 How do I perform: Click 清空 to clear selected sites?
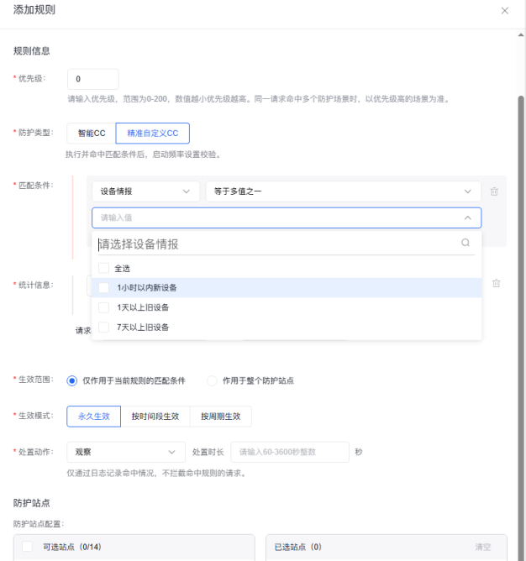[482, 547]
